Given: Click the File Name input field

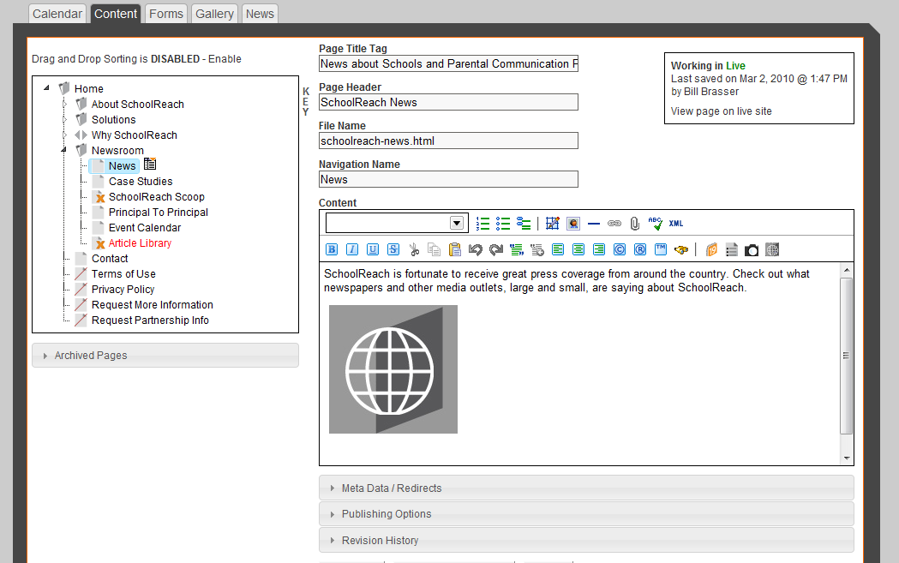Looking at the screenshot, I should click(448, 141).
